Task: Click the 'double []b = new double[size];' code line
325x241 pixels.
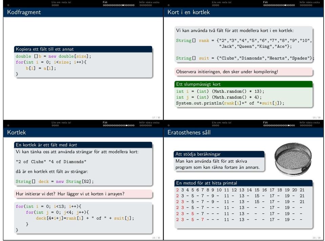Action: point(53,56)
